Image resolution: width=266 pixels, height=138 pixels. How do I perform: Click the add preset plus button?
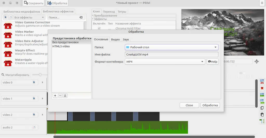pyautogui.click(x=55, y=95)
